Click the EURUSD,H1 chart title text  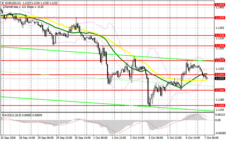click(x=13, y=3)
